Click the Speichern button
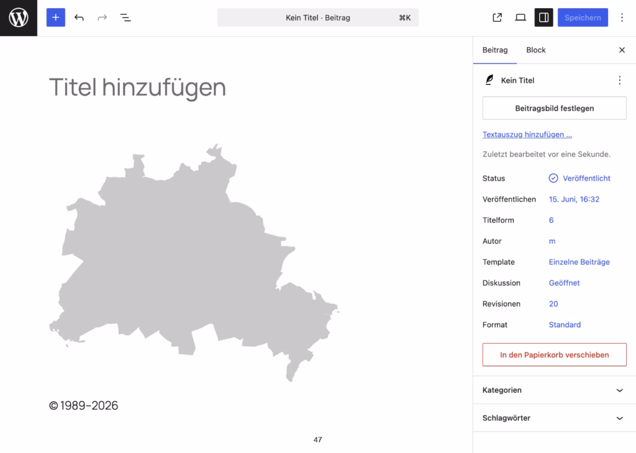The image size is (636, 453). click(583, 17)
